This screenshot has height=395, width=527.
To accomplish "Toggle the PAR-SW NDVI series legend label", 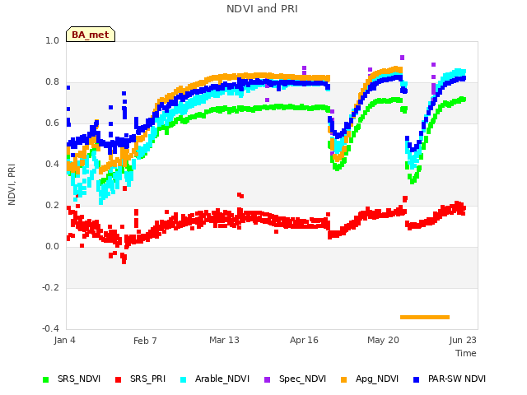I will pos(457,379).
